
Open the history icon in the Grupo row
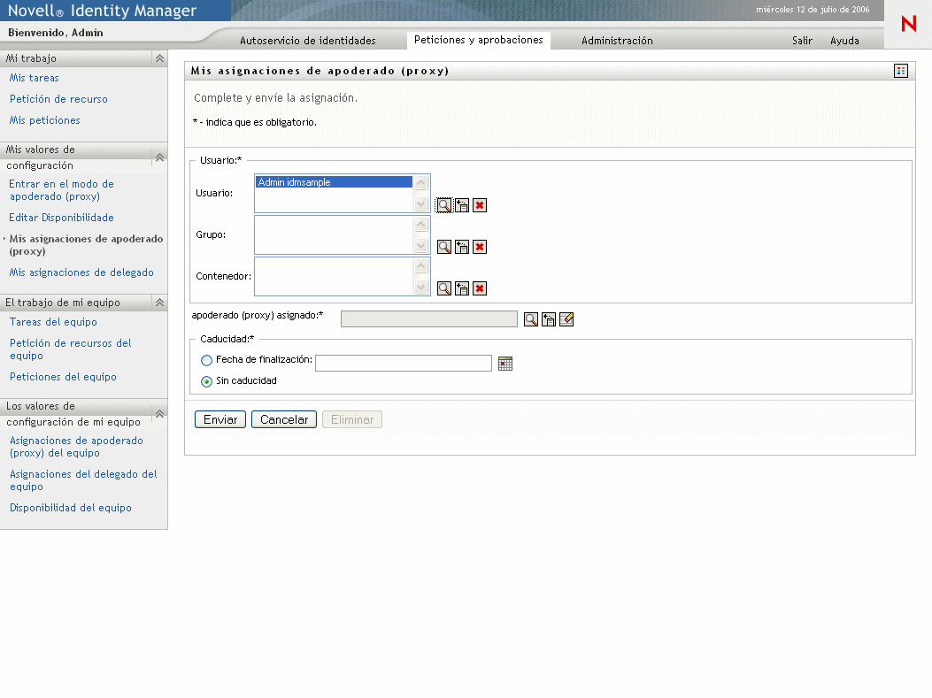[x=462, y=247]
